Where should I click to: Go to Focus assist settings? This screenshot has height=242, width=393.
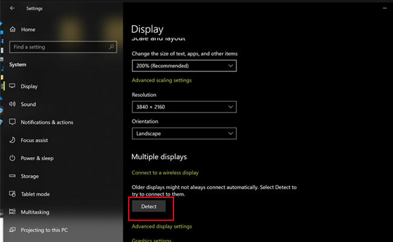[34, 140]
